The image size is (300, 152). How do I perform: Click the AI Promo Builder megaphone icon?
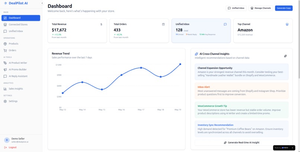5,70
